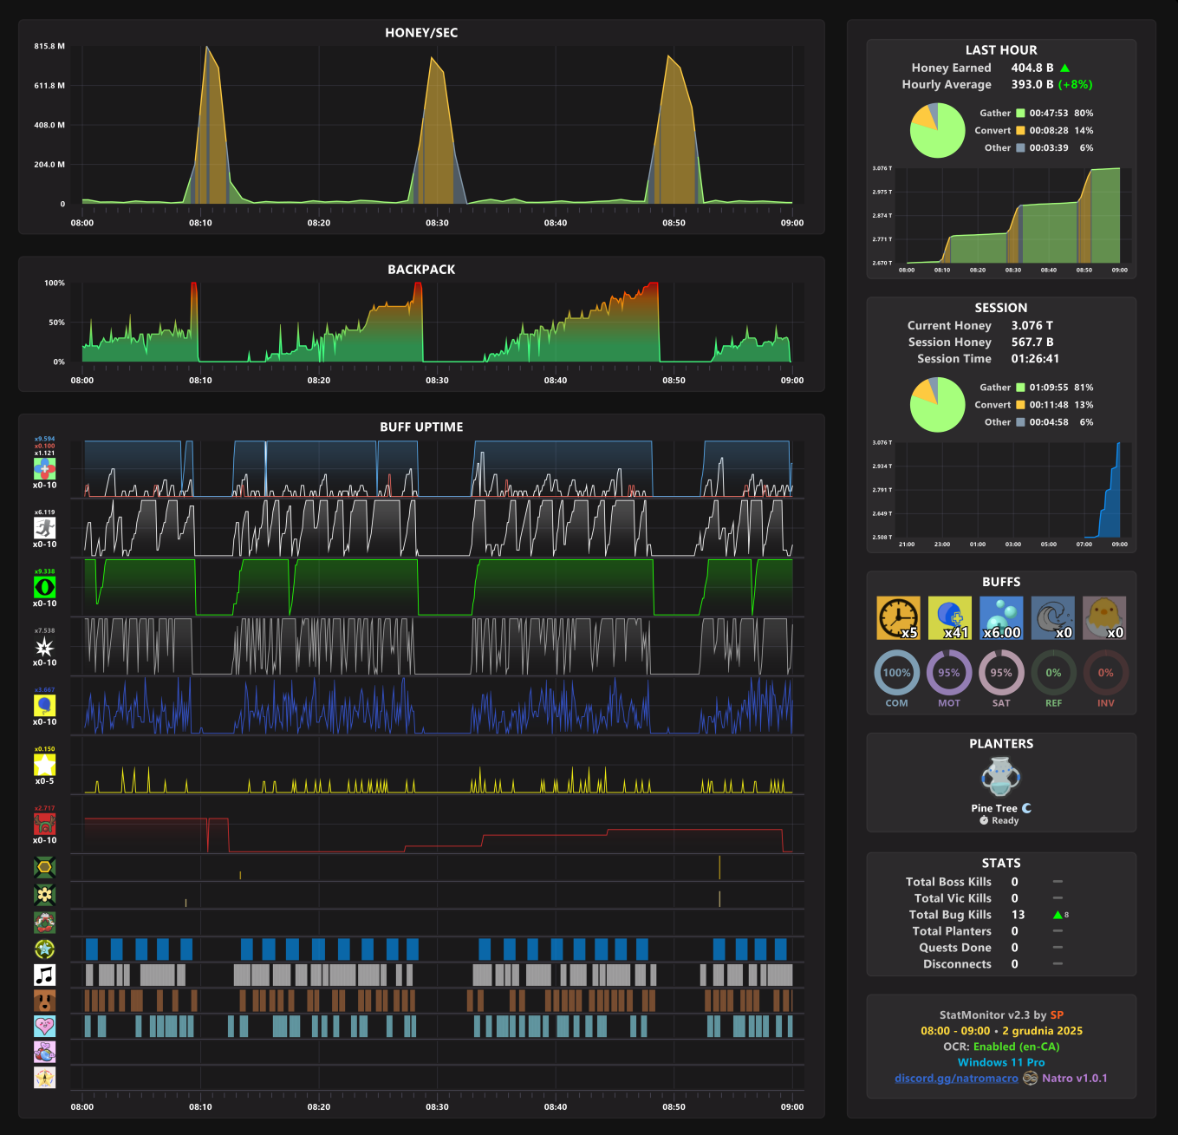Image resolution: width=1178 pixels, height=1135 pixels.
Task: Click the yellow star buff uptime icon
Action: 44,765
